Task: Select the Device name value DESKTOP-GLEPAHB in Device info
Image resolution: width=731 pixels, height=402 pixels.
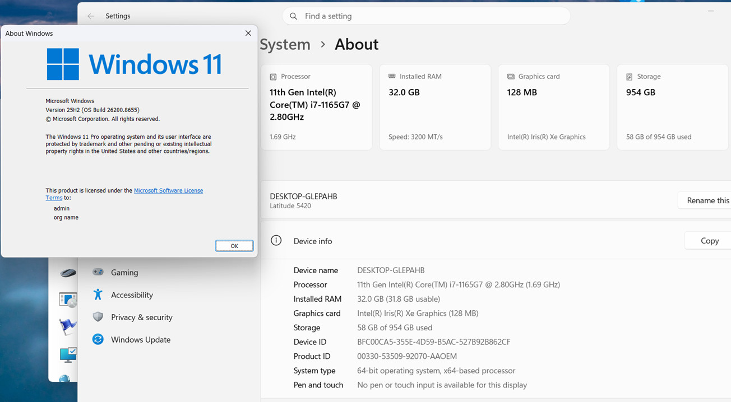Action: 391,270
